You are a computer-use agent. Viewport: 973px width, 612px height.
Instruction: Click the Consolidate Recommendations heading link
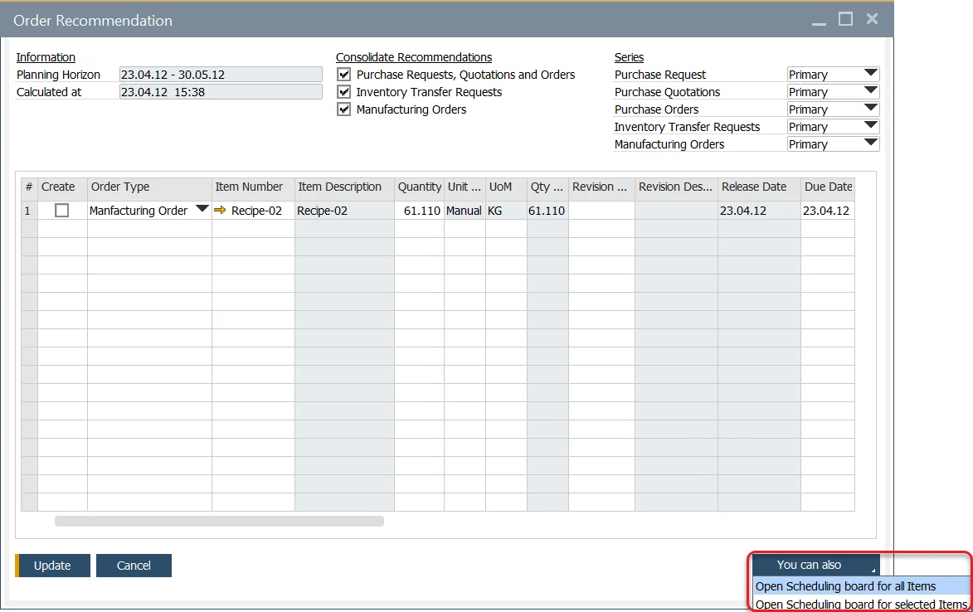413,56
